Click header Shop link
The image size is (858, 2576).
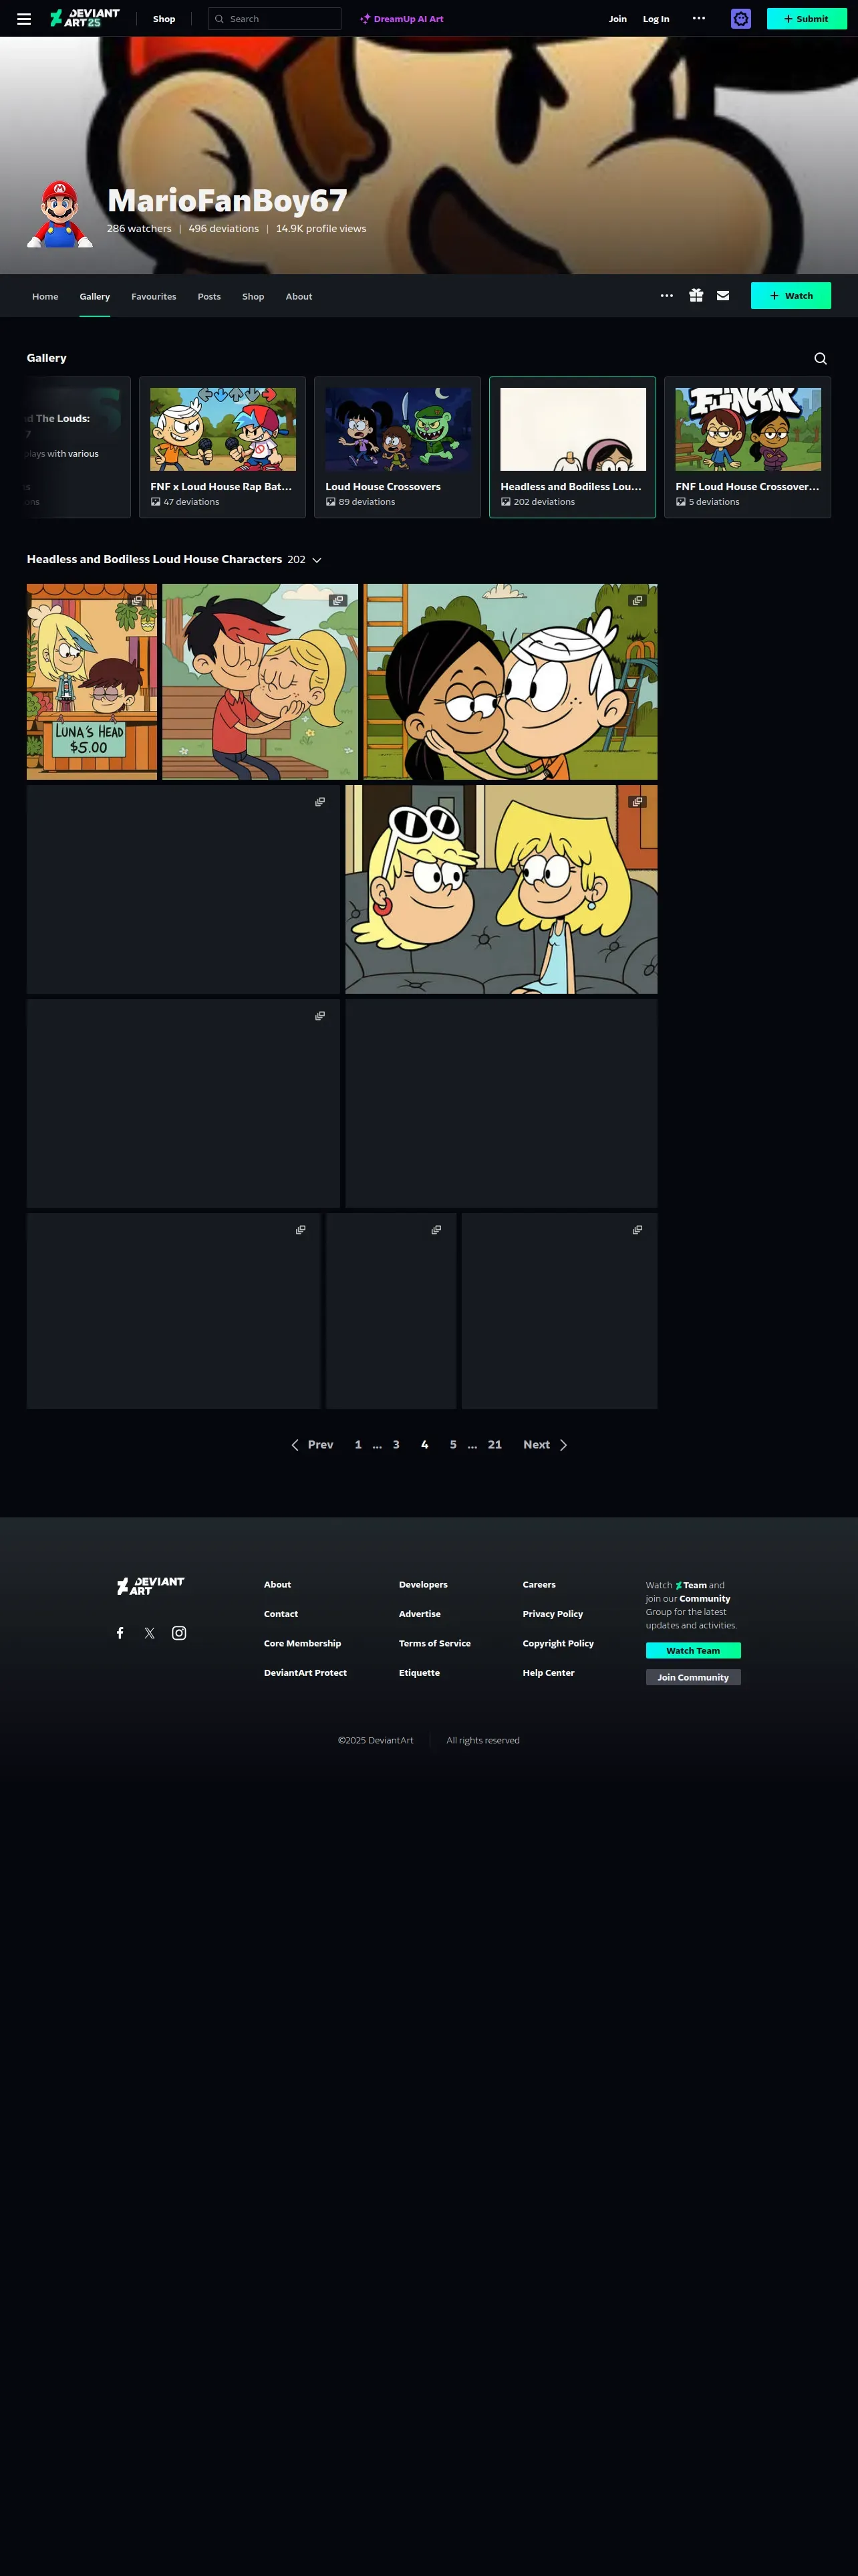164,18
